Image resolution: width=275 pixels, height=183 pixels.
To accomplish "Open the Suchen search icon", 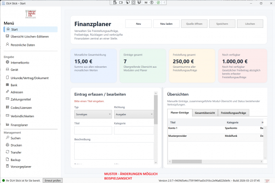I will pos(7,137).
